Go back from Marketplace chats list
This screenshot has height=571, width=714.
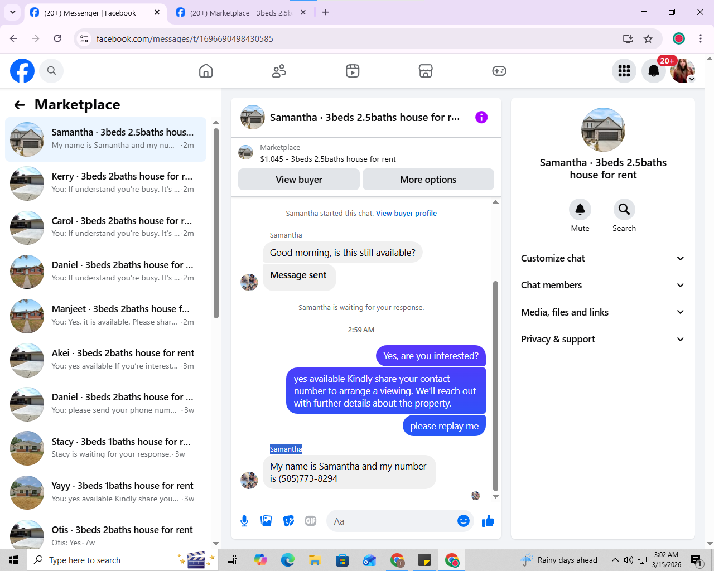pyautogui.click(x=20, y=105)
